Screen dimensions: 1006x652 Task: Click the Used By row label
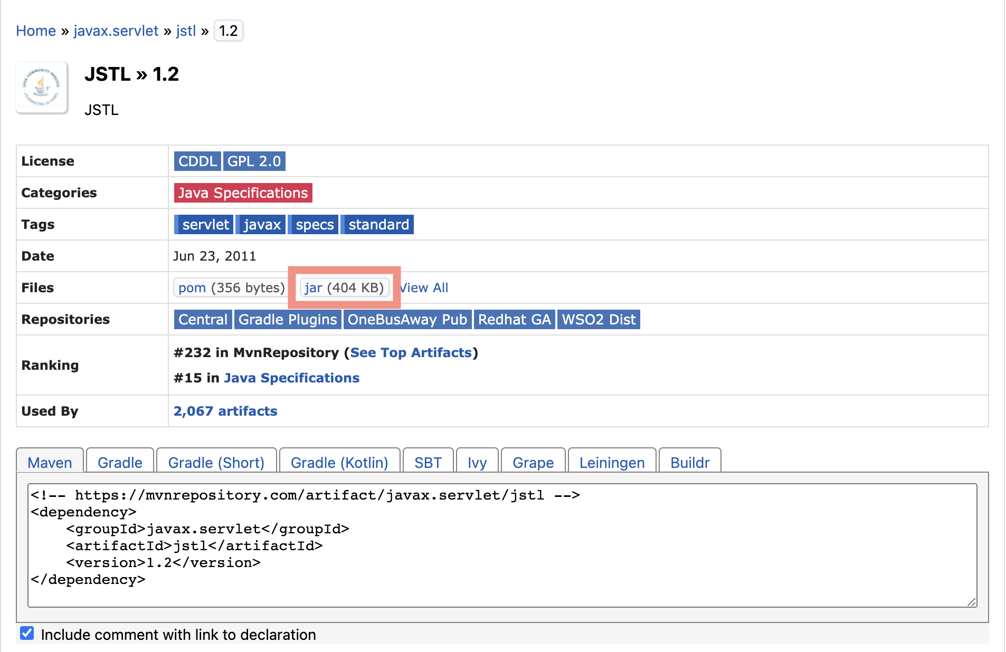tap(50, 411)
